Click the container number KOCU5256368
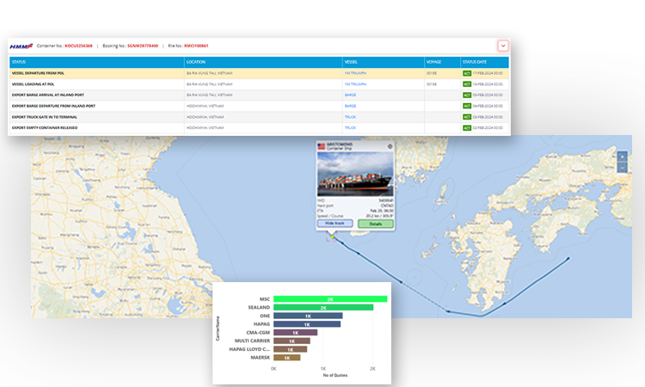The width and height of the screenshot is (645, 387). [x=78, y=46]
